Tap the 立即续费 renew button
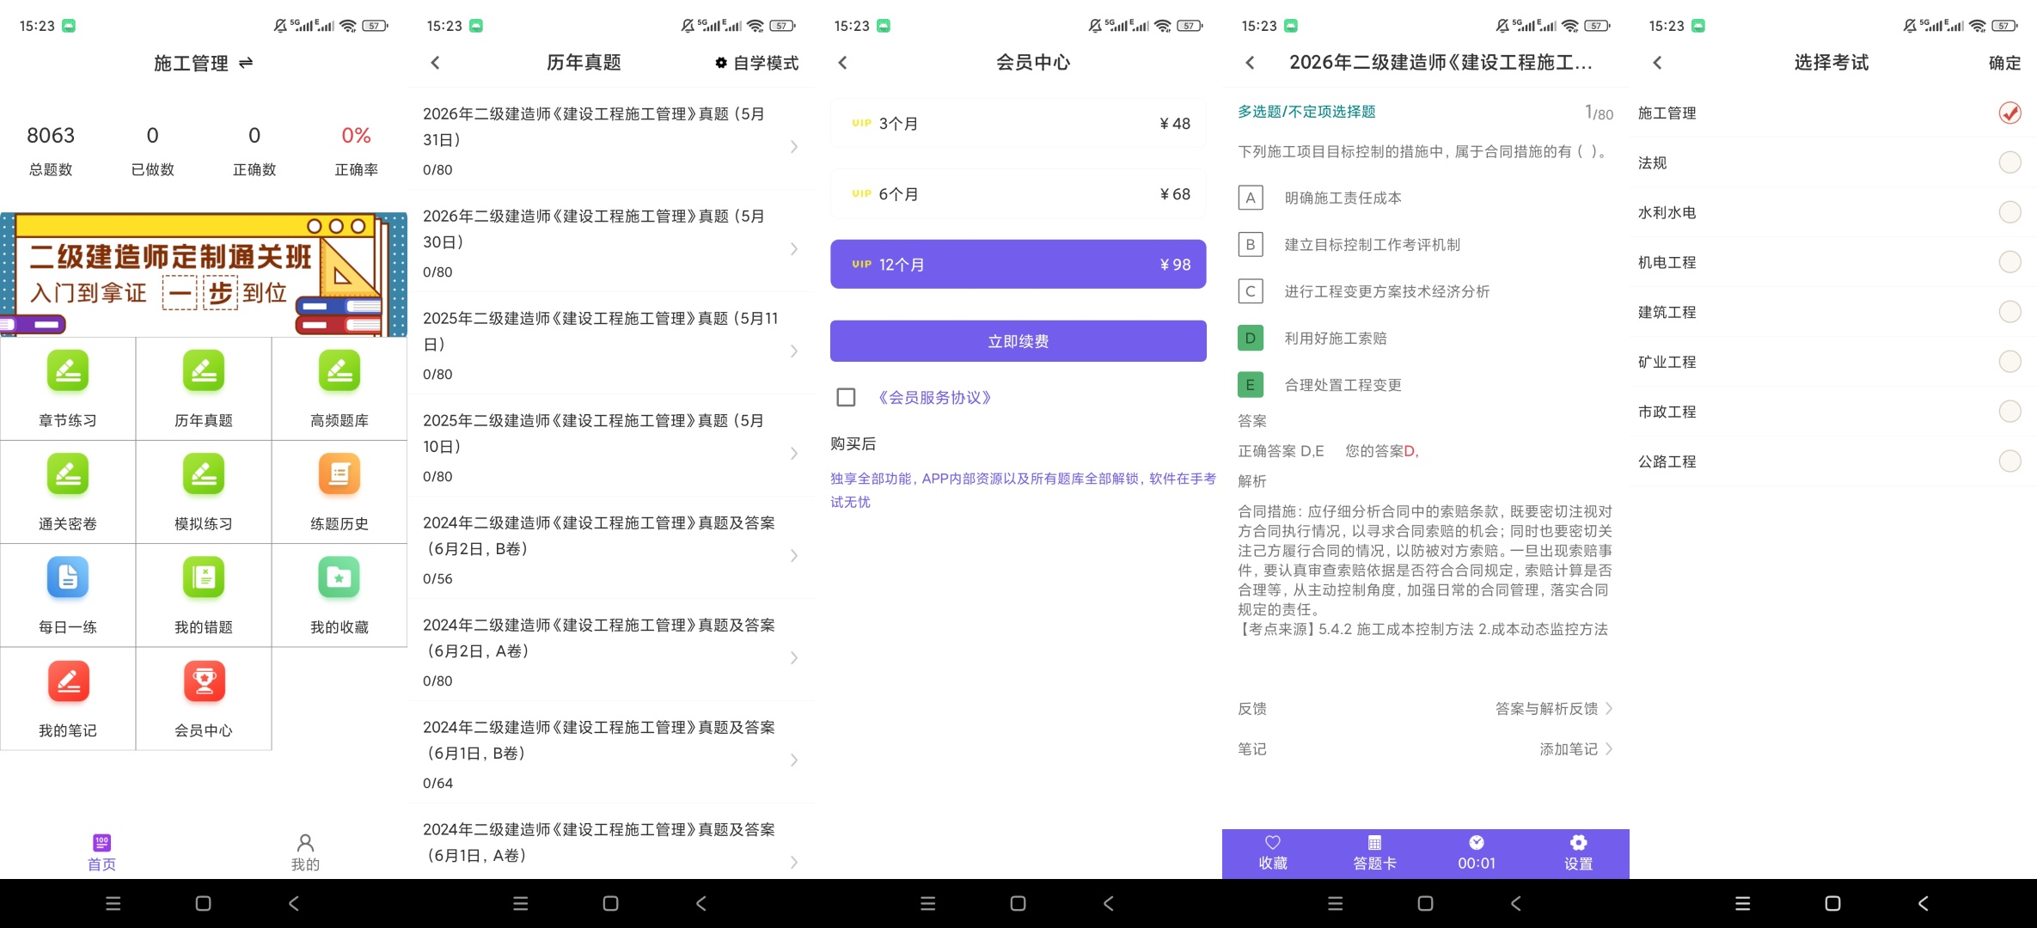 tap(1018, 341)
